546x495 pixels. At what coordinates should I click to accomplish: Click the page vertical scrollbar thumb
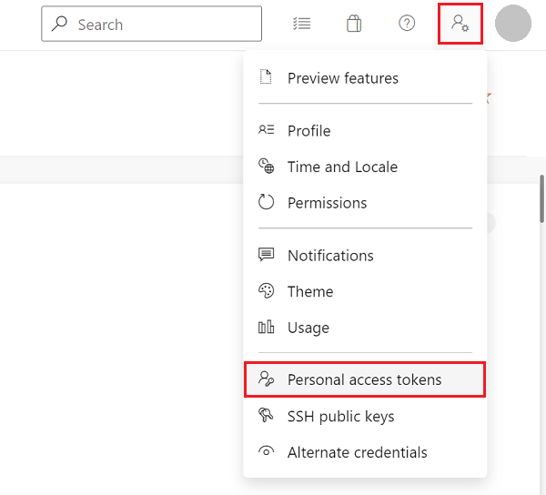[x=541, y=198]
